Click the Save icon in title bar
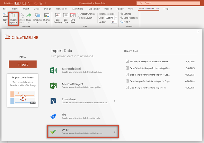 pyautogui.click(x=24, y=3)
